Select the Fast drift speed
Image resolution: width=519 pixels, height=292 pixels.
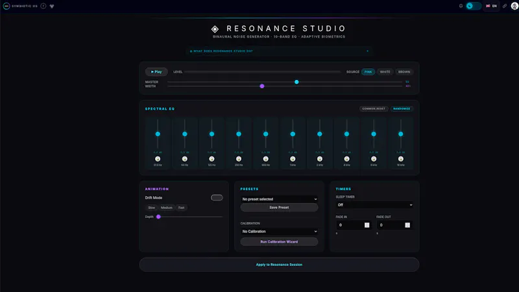182,208
